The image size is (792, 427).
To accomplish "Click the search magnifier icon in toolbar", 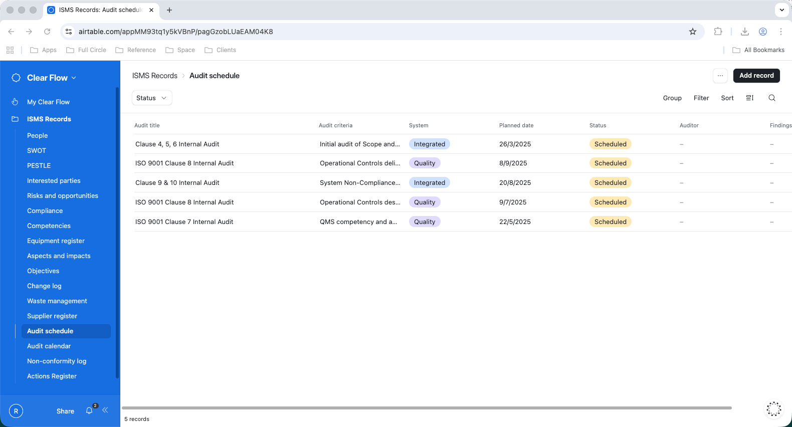I will [x=771, y=98].
